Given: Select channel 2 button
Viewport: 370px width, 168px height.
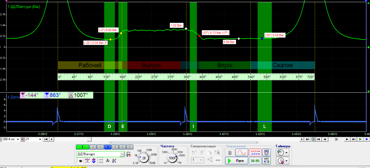Looking at the screenshot, I should tap(93, 147).
